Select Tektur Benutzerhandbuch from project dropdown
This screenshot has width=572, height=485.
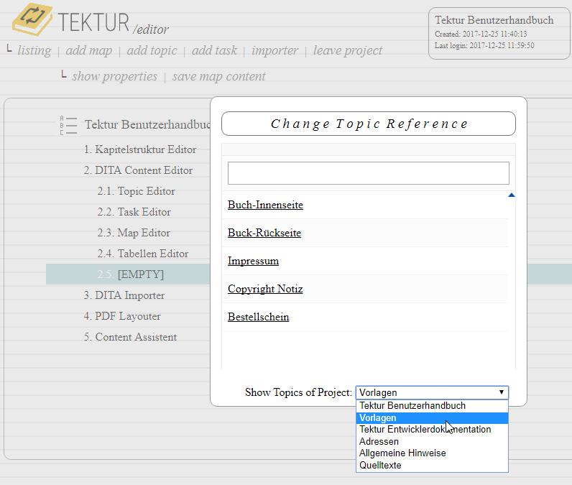click(412, 406)
